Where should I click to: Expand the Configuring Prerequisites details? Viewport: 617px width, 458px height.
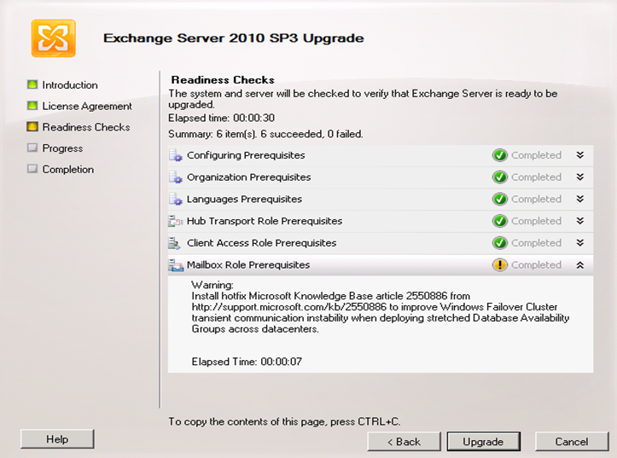point(580,155)
